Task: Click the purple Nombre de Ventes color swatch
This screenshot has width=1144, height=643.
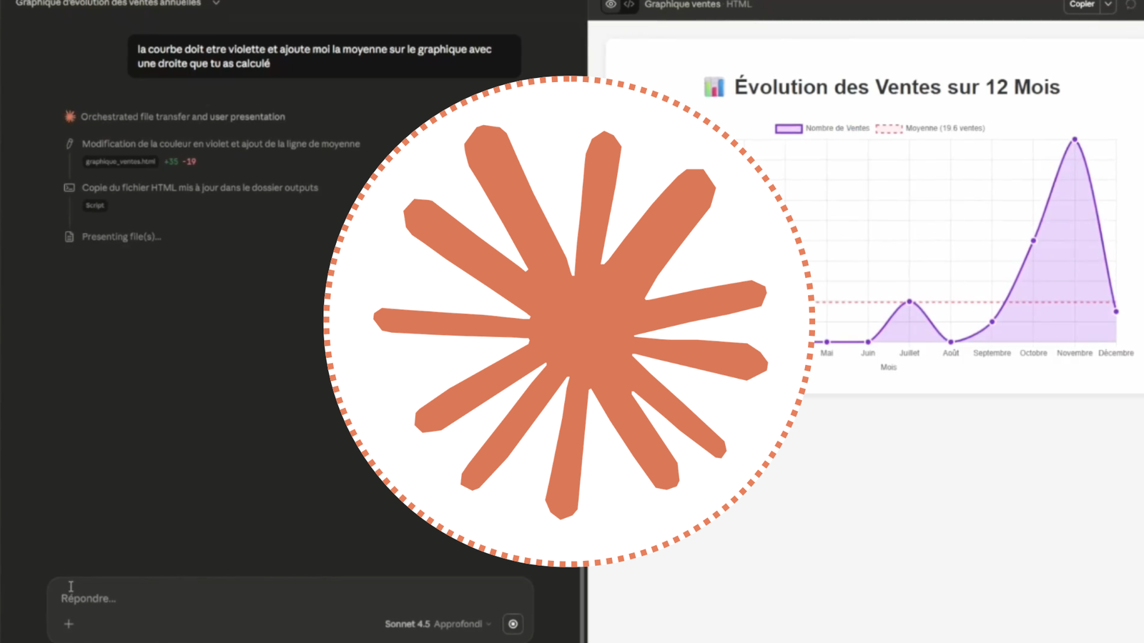Action: (789, 128)
